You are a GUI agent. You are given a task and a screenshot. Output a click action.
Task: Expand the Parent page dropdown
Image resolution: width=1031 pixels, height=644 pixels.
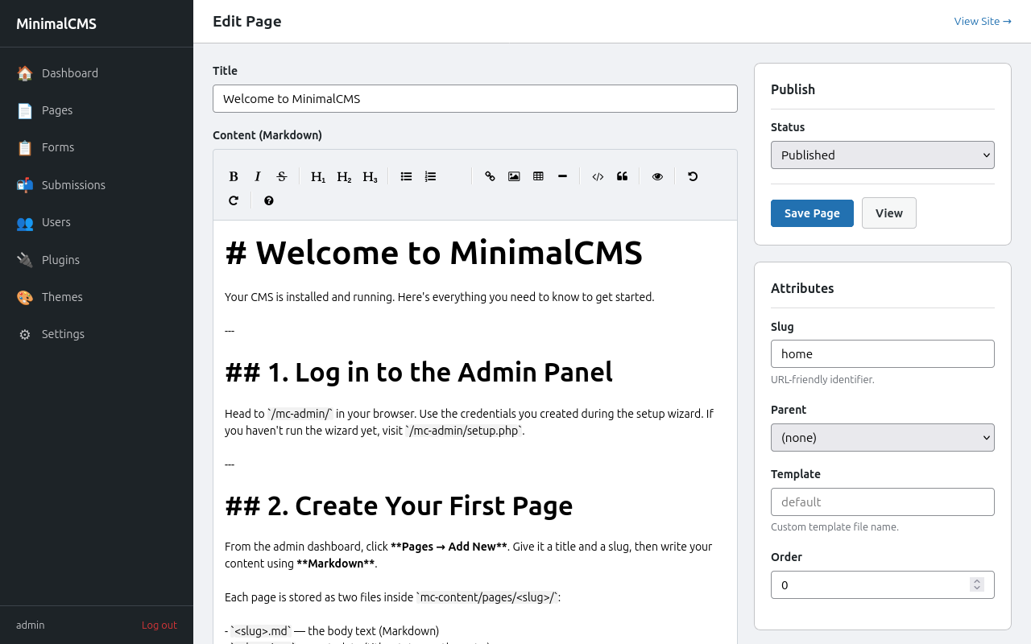[x=882, y=438]
